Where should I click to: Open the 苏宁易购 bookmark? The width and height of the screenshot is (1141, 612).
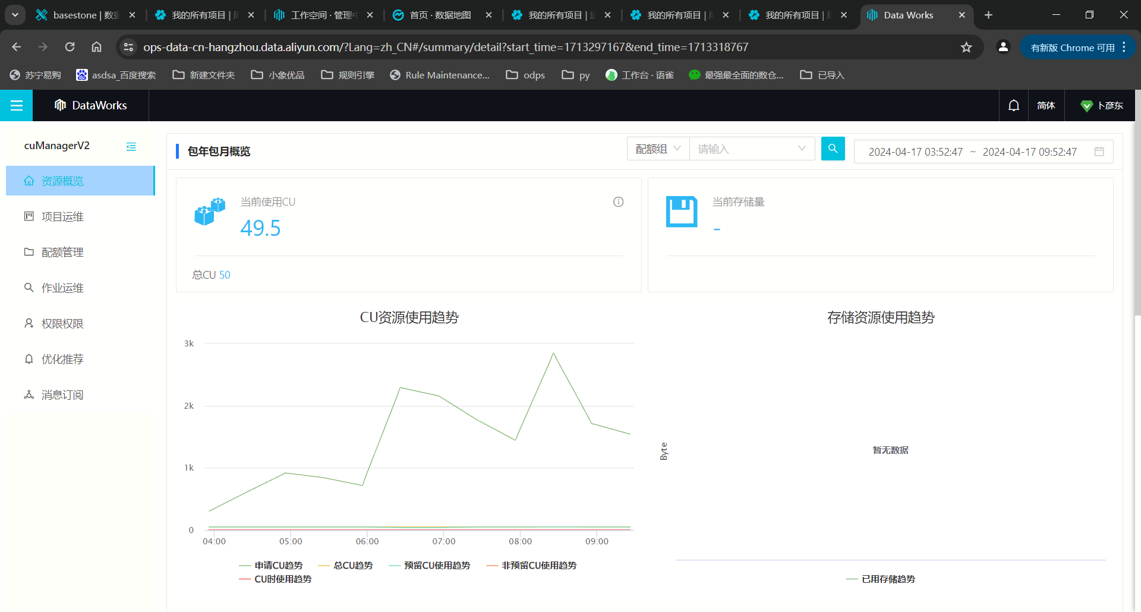tap(36, 75)
